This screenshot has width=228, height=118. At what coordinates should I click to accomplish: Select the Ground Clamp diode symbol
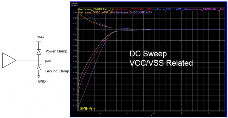pos(39,68)
